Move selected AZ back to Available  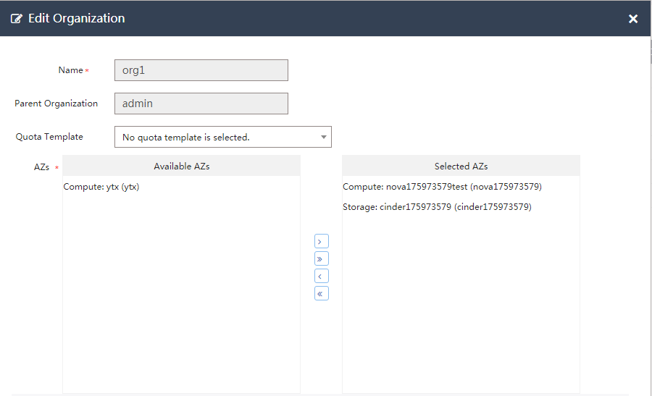point(322,276)
